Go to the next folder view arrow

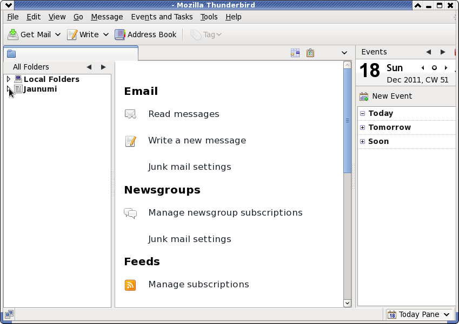click(x=103, y=67)
